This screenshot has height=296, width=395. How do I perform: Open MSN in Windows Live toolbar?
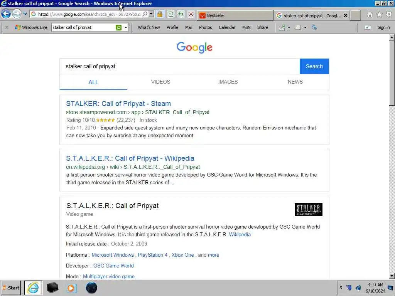point(246,27)
